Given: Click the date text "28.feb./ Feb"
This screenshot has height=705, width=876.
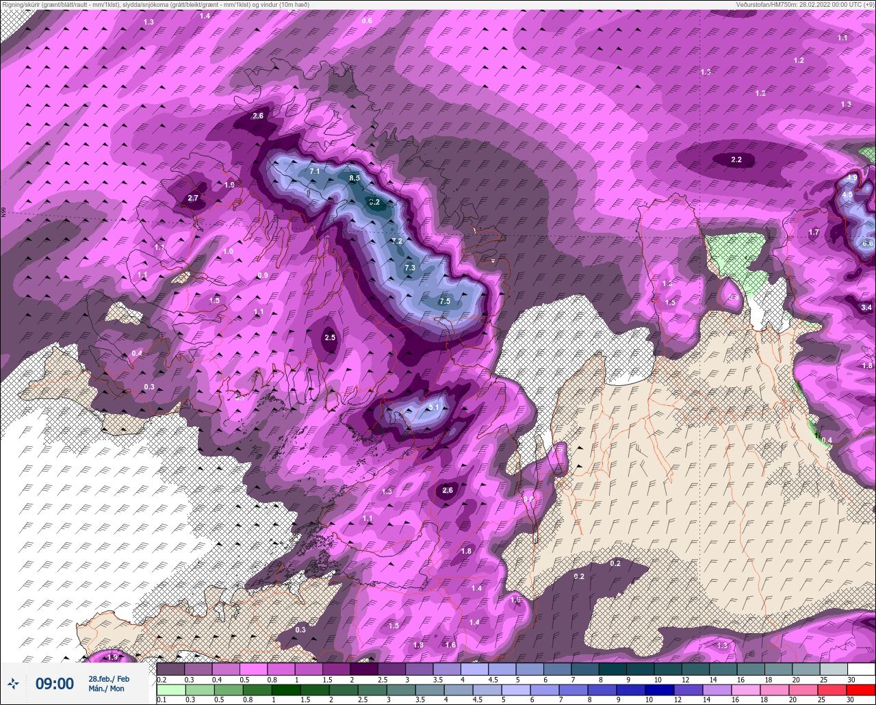Looking at the screenshot, I should (x=109, y=678).
